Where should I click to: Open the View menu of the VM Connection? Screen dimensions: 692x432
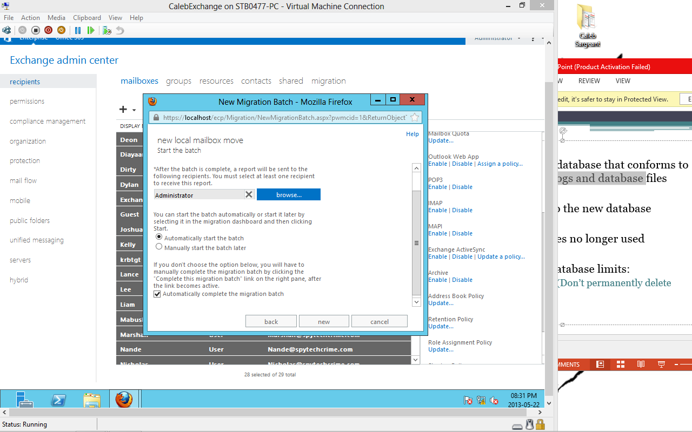[115, 18]
